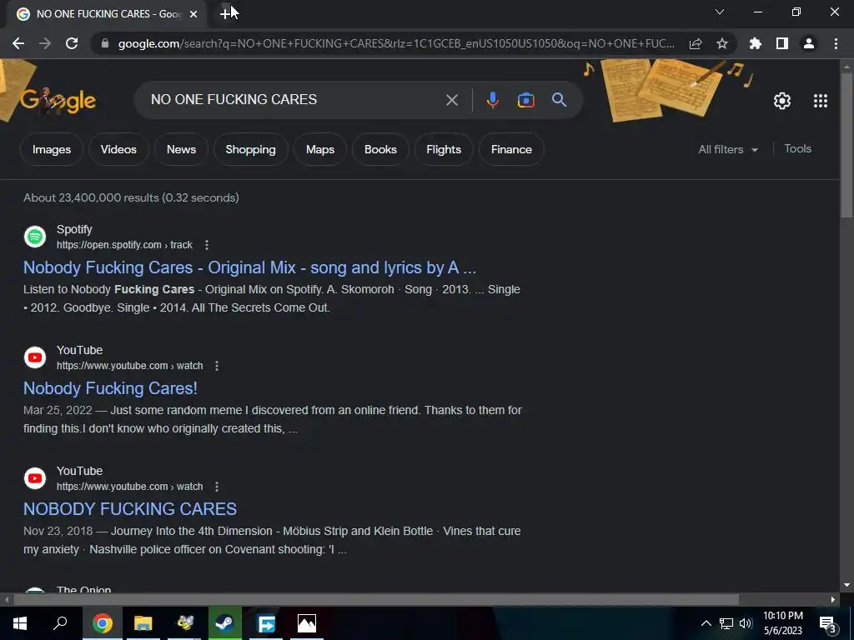Open File Explorer from taskbar

tap(143, 623)
